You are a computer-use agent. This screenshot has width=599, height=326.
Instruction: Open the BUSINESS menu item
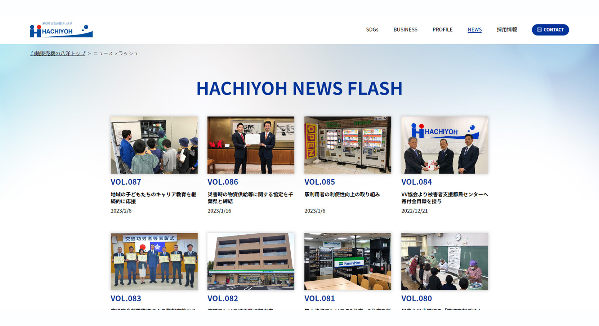[x=405, y=29]
